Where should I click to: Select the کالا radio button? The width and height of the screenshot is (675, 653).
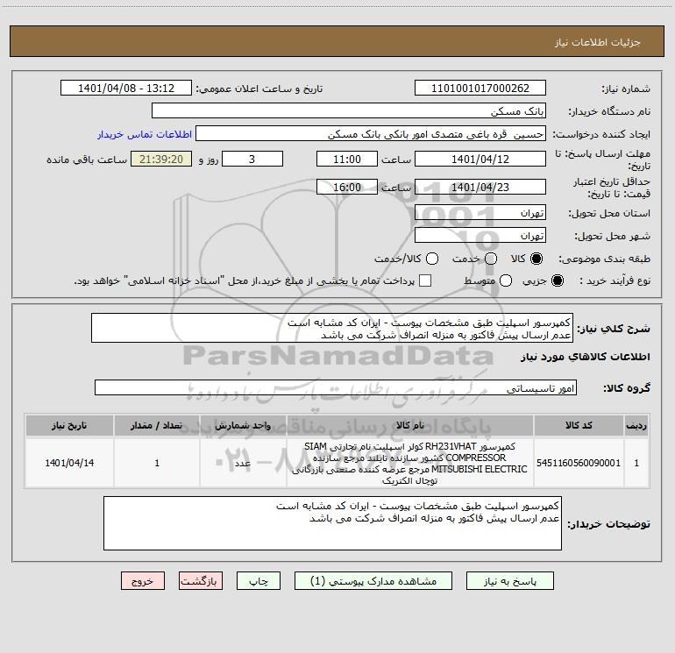[536, 259]
